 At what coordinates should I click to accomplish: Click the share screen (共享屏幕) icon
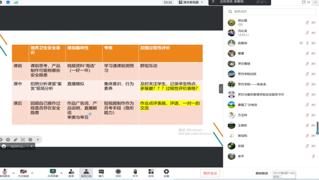tap(53, 171)
